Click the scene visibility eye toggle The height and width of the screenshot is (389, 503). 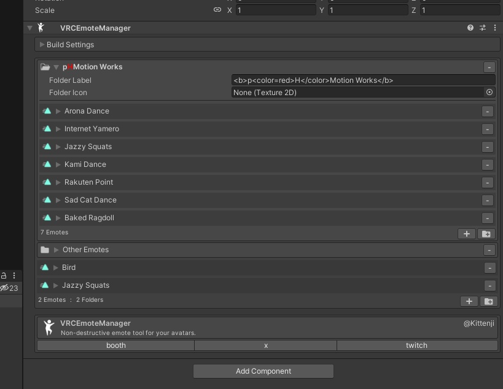click(4, 288)
